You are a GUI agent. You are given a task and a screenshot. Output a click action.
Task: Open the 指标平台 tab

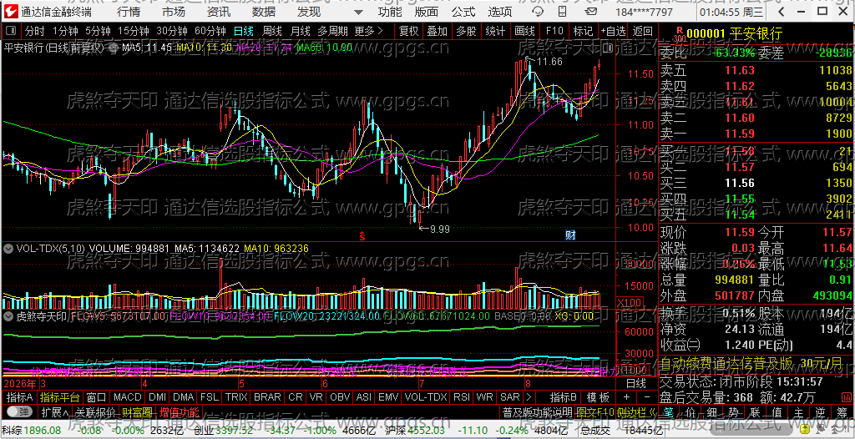coord(60,397)
